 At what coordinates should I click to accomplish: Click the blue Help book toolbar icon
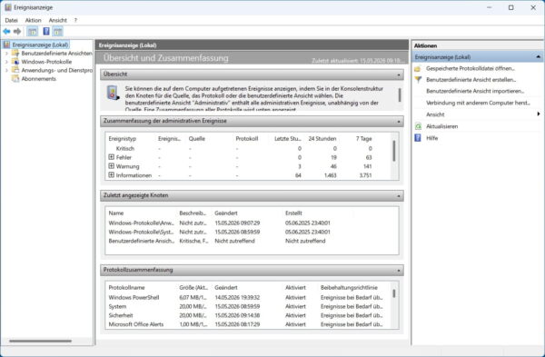tap(46, 32)
